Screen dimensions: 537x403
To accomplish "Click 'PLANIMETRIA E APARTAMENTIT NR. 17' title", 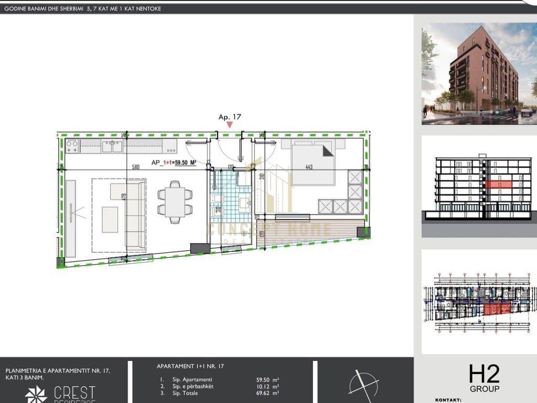I will [x=58, y=371].
